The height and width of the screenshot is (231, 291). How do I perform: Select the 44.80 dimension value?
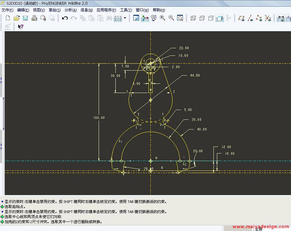(195, 76)
